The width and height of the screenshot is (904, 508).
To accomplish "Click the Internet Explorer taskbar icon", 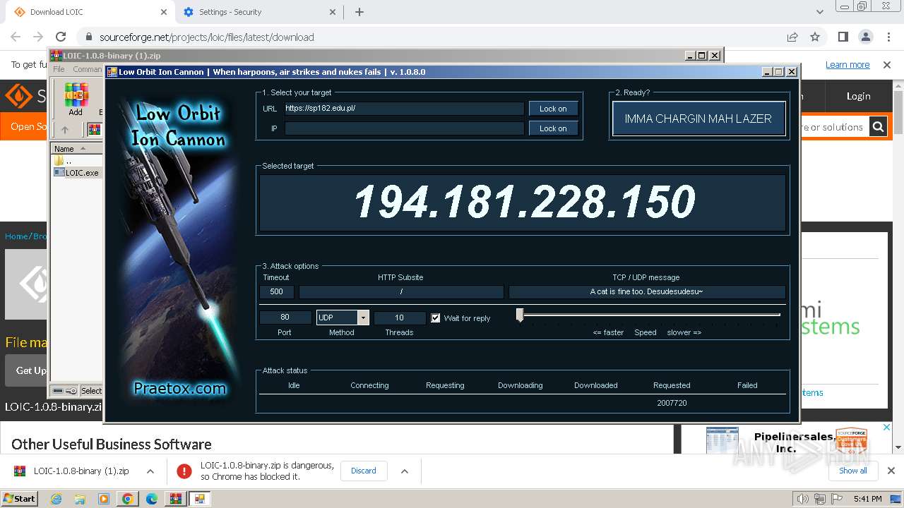I will (56, 498).
